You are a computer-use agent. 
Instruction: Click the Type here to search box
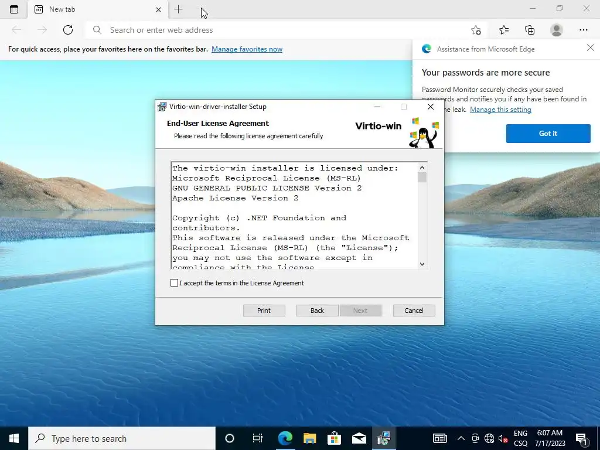click(x=122, y=438)
